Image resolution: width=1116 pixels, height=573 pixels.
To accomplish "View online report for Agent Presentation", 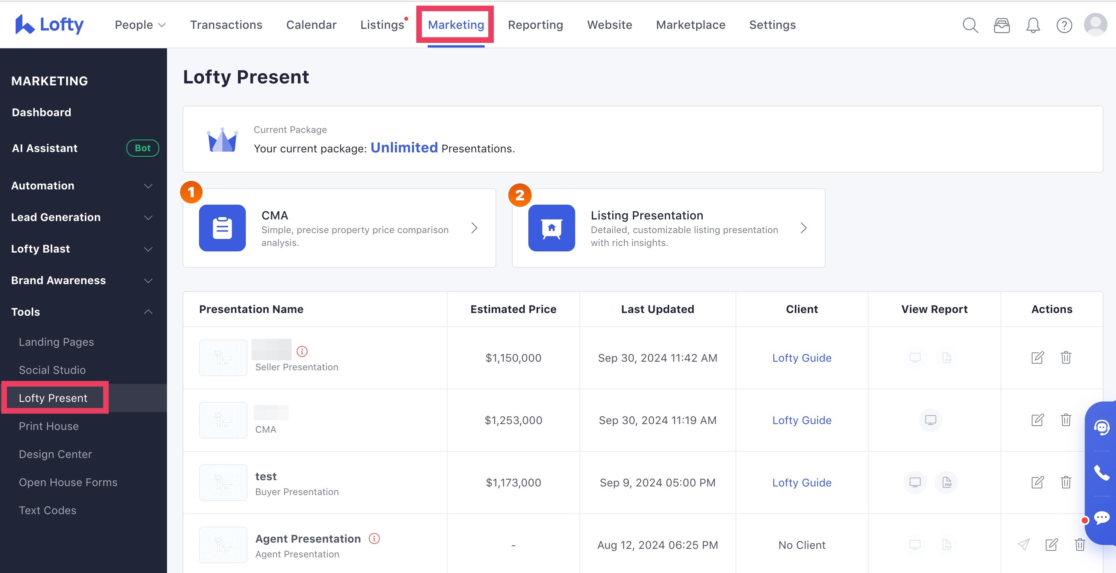I will click(915, 545).
